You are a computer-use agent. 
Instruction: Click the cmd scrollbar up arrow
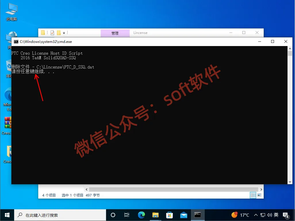290,49
